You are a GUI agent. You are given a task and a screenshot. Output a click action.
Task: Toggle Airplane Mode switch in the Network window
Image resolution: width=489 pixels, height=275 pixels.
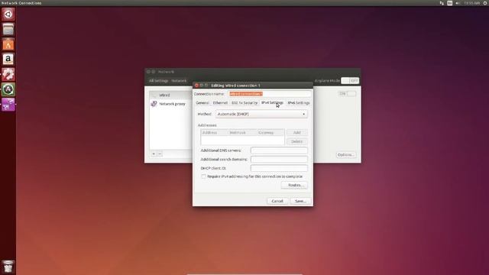coord(350,81)
